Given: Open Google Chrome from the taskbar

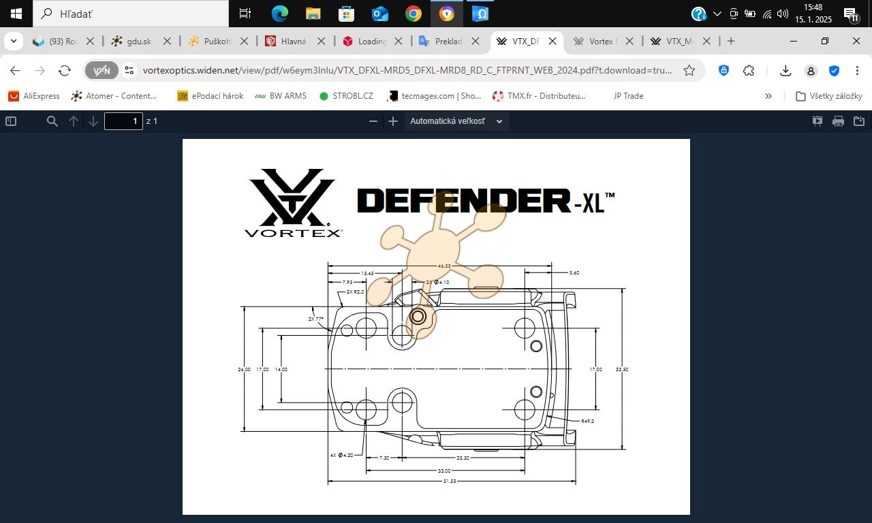Looking at the screenshot, I should 413,14.
